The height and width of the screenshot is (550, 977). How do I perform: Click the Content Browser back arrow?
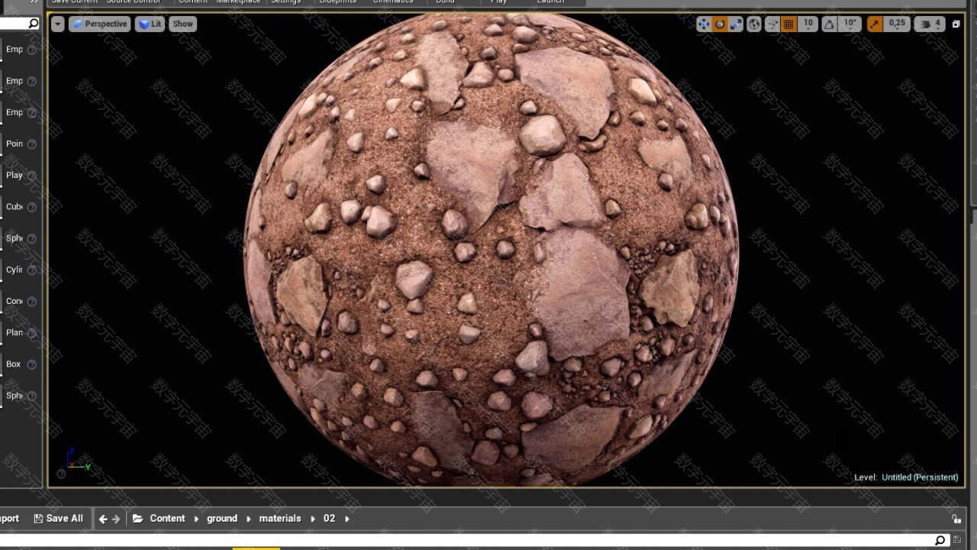click(103, 519)
